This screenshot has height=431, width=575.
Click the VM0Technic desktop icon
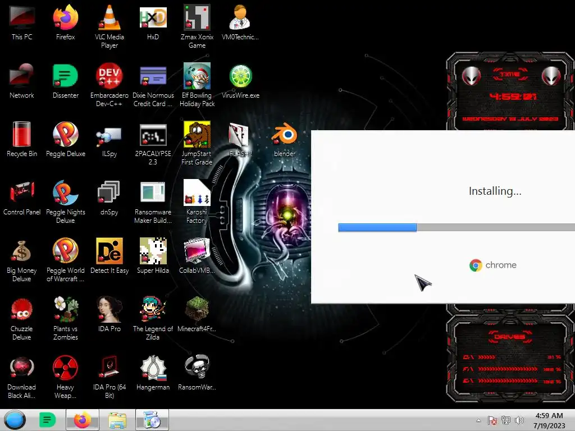240,22
